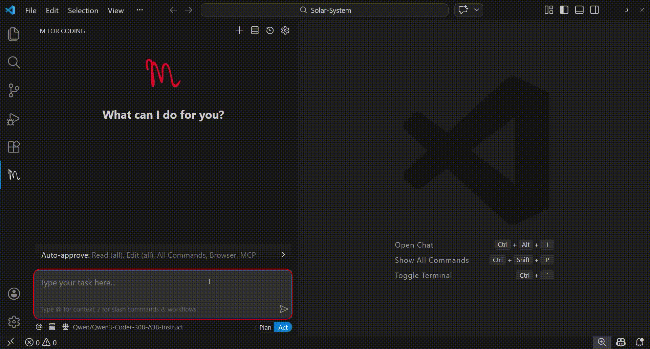Open the Source Control view
This screenshot has height=349, width=650.
(x=14, y=91)
